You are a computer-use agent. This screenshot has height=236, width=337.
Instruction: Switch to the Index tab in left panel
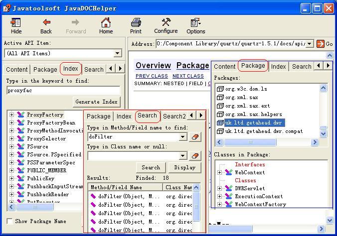(x=70, y=69)
